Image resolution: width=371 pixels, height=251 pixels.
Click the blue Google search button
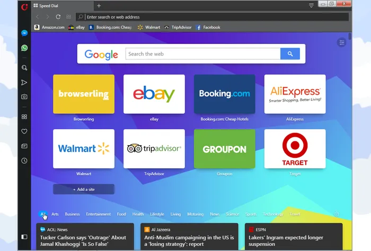point(290,54)
